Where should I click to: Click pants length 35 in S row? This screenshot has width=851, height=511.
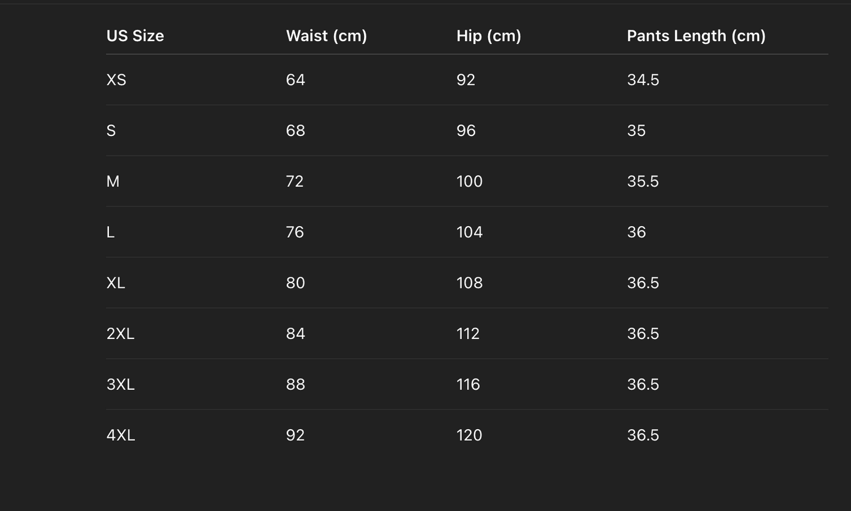[x=636, y=131]
